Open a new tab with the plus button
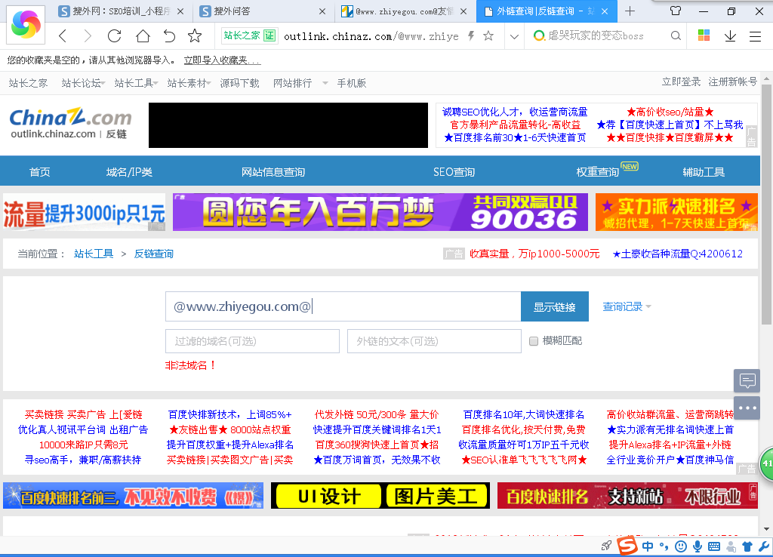The image size is (773, 557). [x=630, y=11]
